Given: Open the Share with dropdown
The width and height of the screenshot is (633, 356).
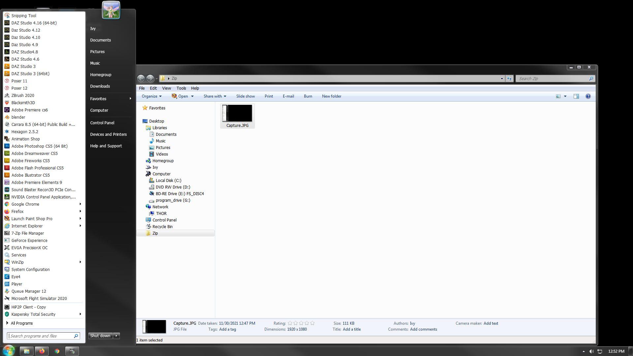Looking at the screenshot, I should [x=215, y=96].
